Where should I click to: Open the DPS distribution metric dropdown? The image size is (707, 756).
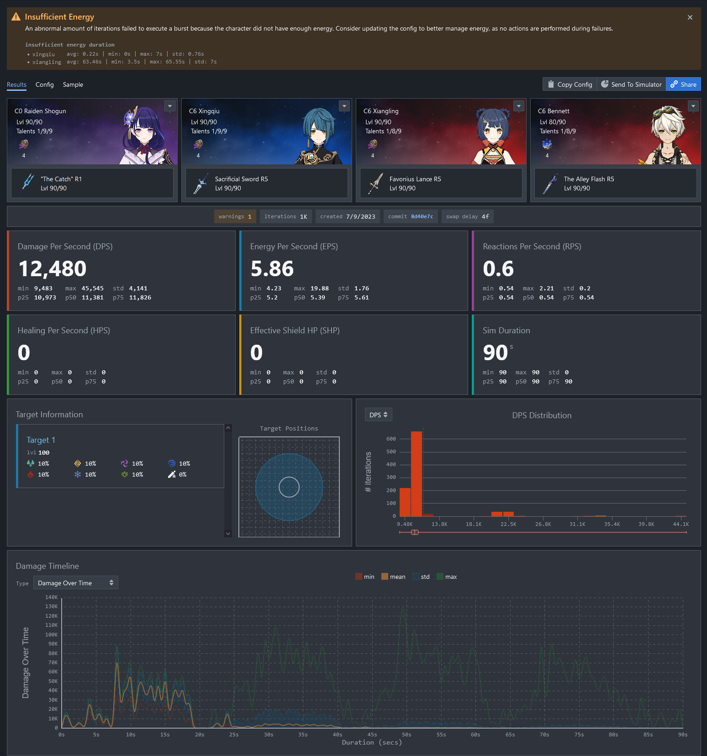[x=378, y=415]
